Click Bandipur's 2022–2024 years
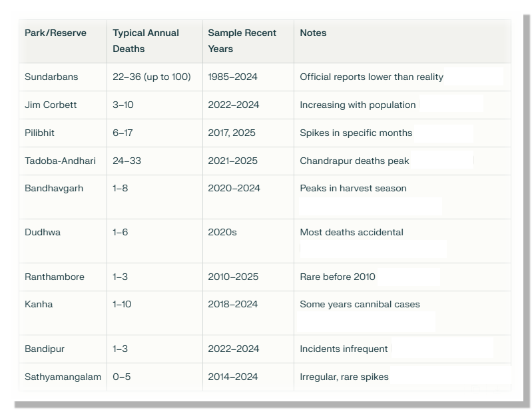The width and height of the screenshot is (532, 410). 234,349
